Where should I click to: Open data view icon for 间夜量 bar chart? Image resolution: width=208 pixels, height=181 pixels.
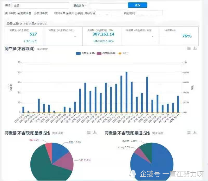[189, 48]
